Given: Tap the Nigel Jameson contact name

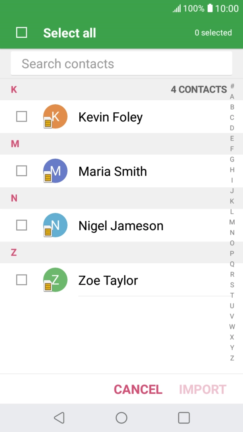Looking at the screenshot, I should point(121,226).
